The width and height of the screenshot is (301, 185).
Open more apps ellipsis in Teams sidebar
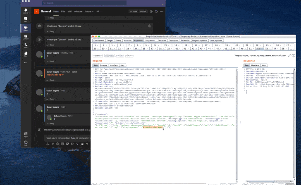[26, 63]
